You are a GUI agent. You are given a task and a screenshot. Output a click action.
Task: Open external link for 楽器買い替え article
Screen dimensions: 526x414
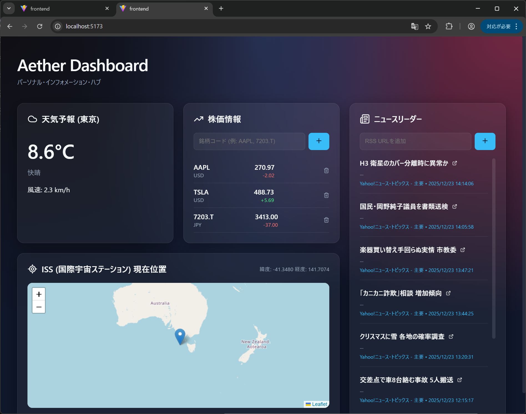click(x=463, y=250)
